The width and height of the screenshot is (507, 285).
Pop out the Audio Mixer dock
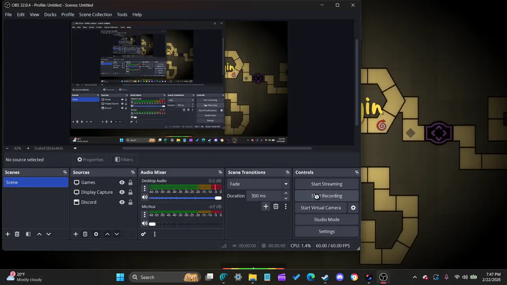point(220,172)
